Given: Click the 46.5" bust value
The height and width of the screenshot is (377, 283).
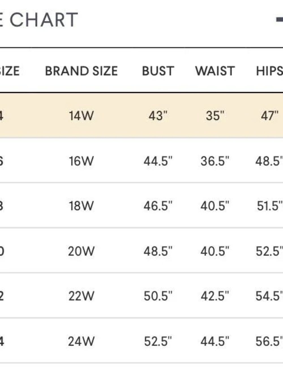Looking at the screenshot, I should click(158, 206).
